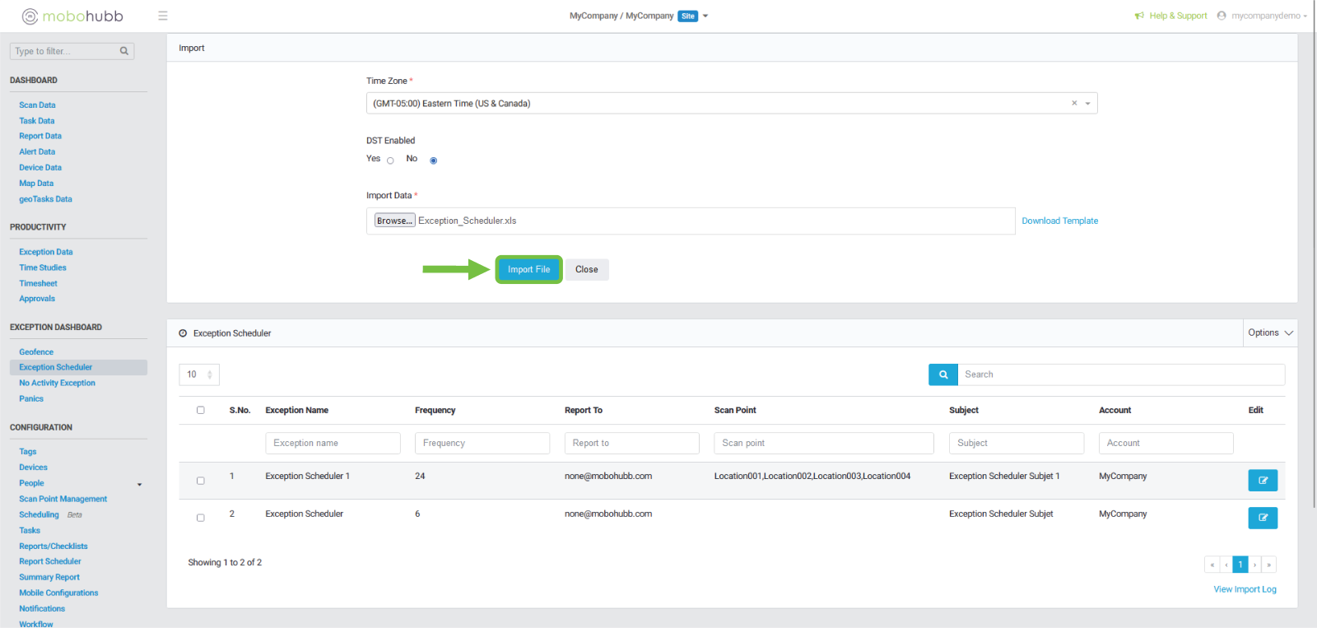Click the hamburger menu icon
Screen dimensions: 1317x628
(163, 16)
